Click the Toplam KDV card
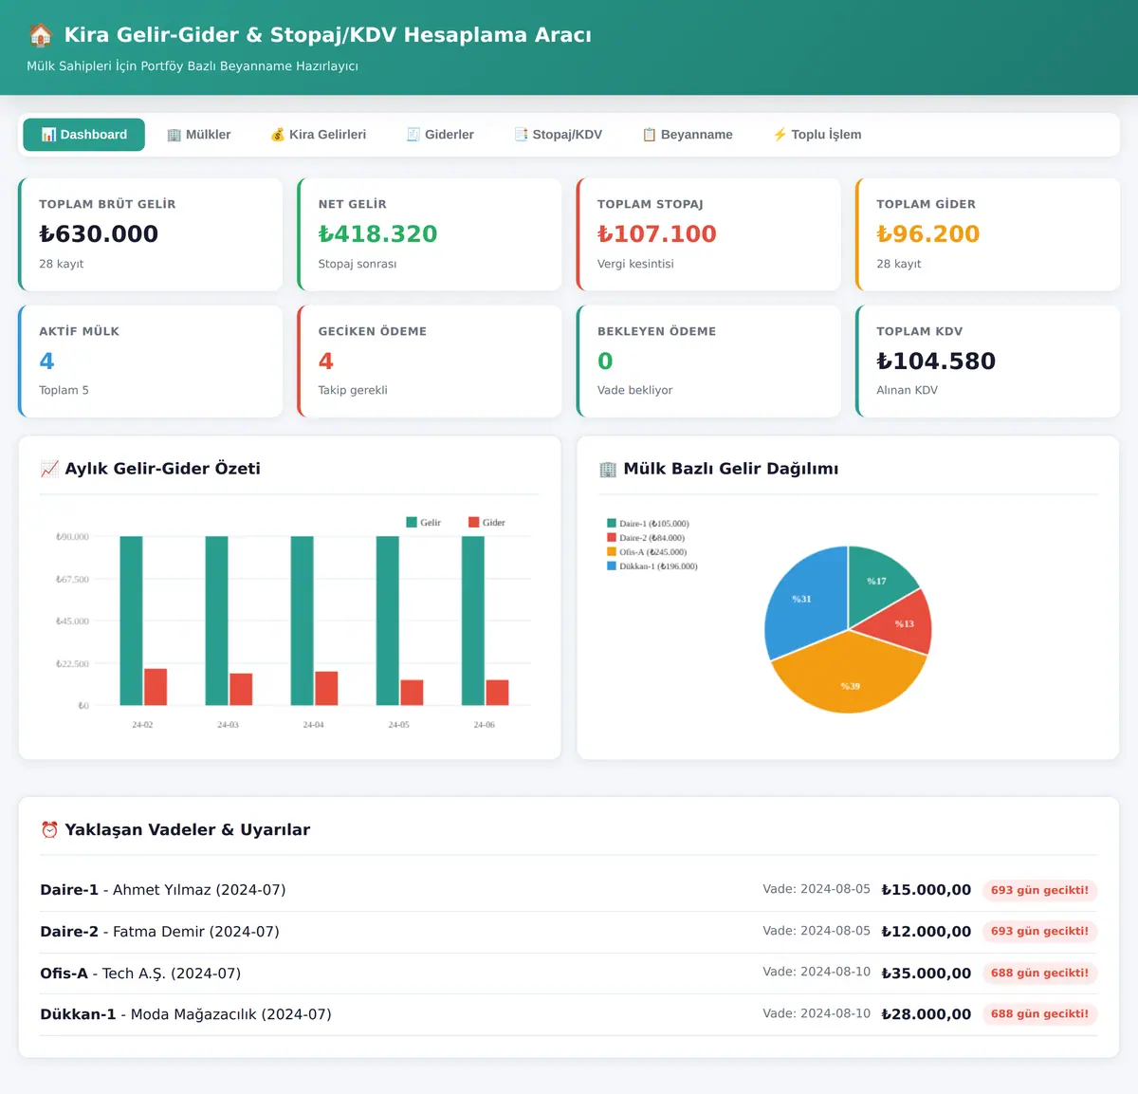The height and width of the screenshot is (1094, 1138). (987, 361)
